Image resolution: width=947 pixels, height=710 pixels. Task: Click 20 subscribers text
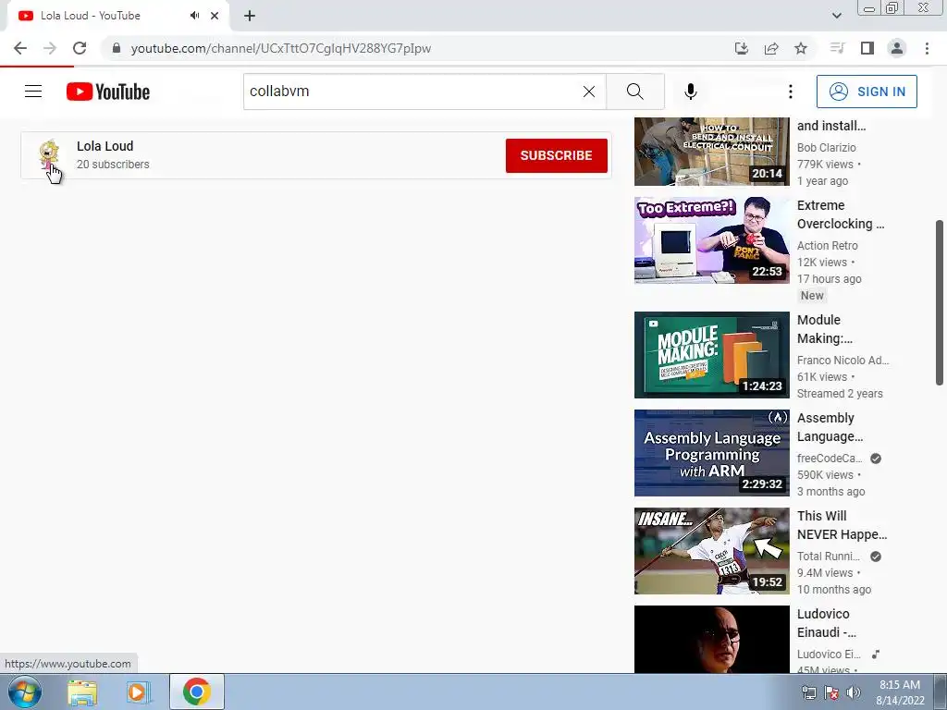click(x=113, y=165)
